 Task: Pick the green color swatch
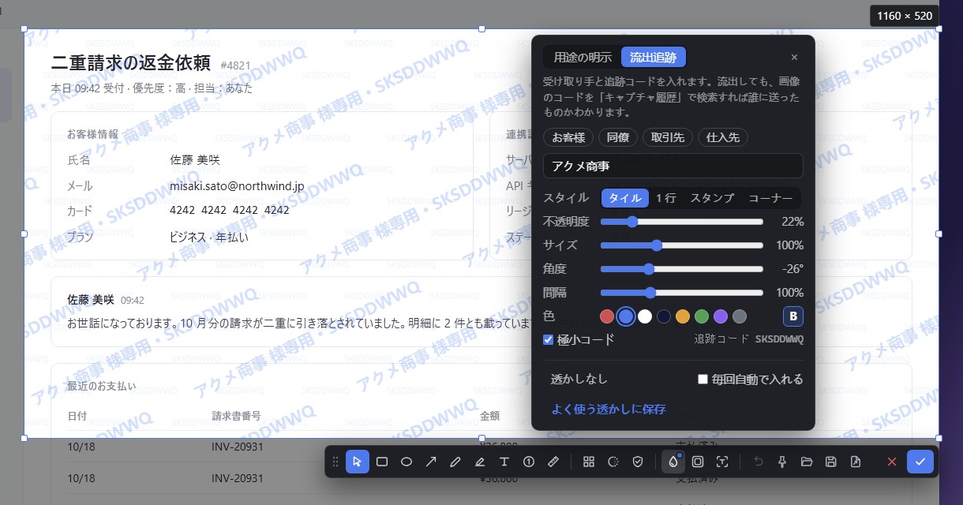pyautogui.click(x=702, y=316)
